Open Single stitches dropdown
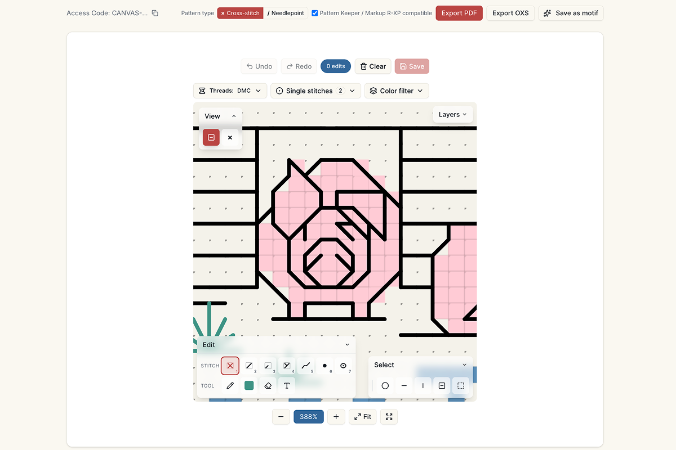 tap(316, 91)
